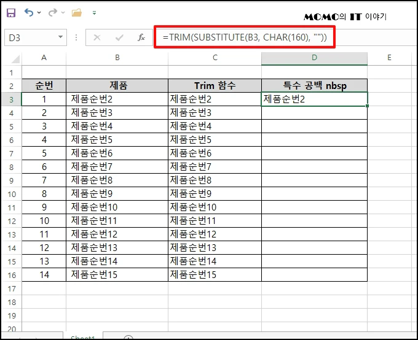Viewport: 418px width, 340px height.
Task: Expand the Name Box dropdown arrow
Action: tap(61, 37)
